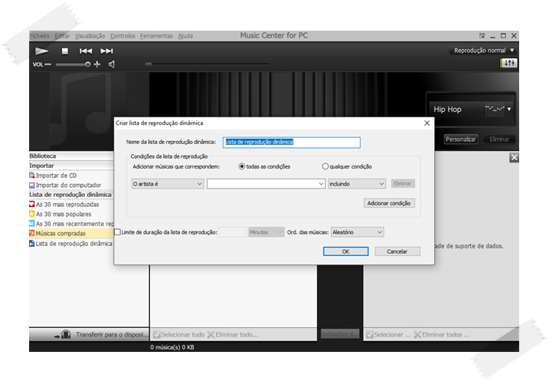Open the O artista é dropdown

coord(168,184)
